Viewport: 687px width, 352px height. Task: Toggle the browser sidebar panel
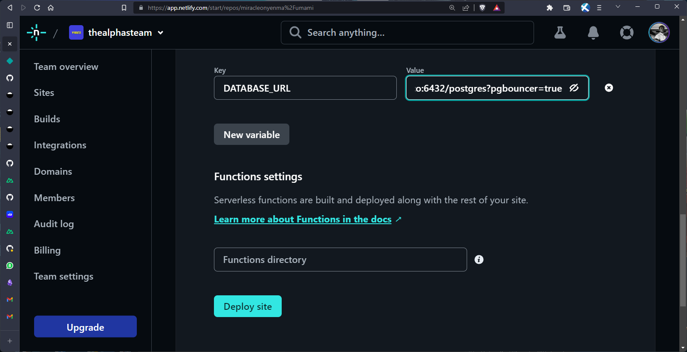[10, 25]
